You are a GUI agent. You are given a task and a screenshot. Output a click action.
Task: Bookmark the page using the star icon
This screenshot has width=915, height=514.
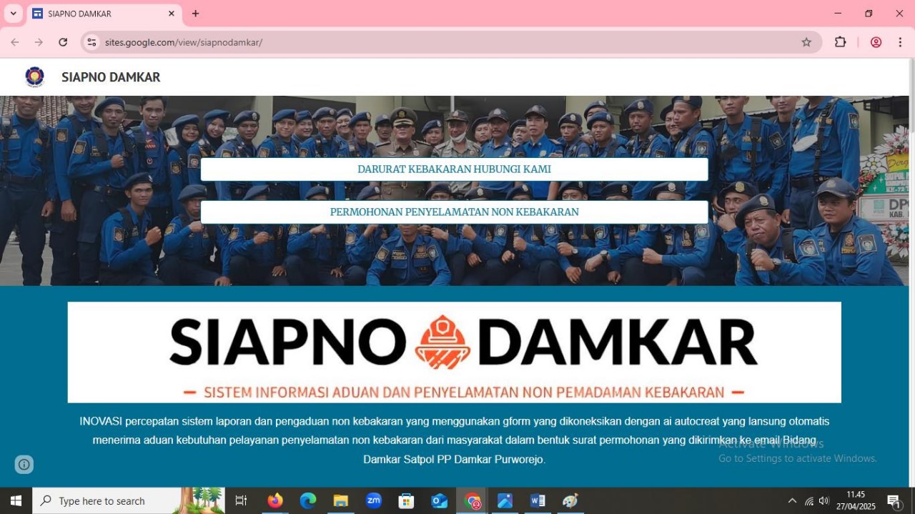click(806, 42)
